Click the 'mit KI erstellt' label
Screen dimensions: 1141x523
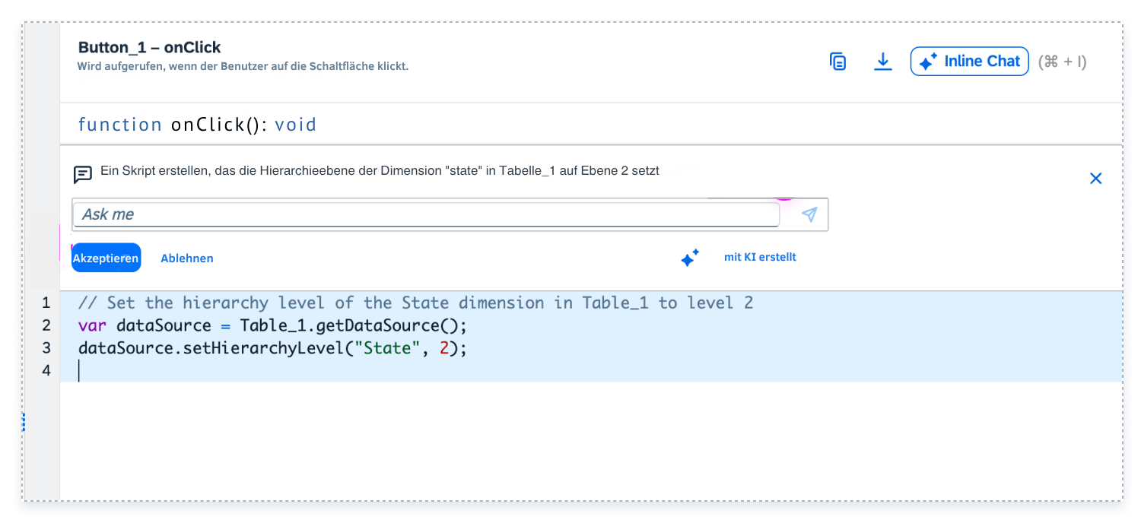pos(760,257)
